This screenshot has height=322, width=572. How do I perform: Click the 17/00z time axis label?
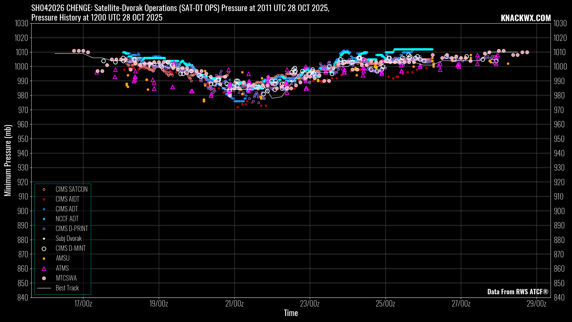pyautogui.click(x=83, y=304)
